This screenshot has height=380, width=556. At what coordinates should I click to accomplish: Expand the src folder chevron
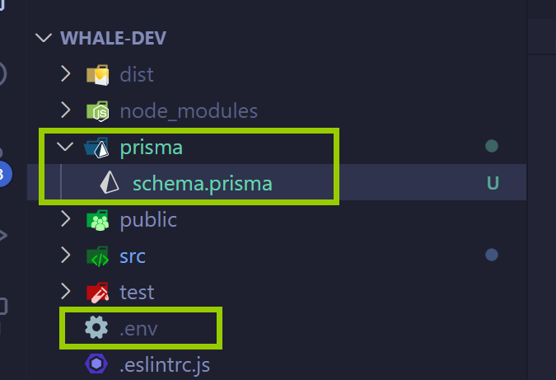click(x=66, y=256)
